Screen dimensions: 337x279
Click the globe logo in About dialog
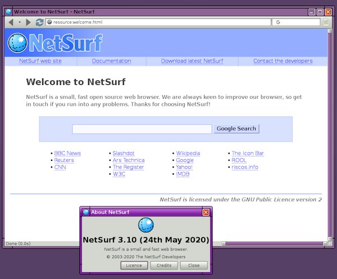pos(146,225)
